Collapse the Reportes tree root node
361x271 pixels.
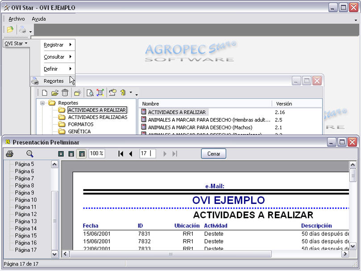coord(42,103)
